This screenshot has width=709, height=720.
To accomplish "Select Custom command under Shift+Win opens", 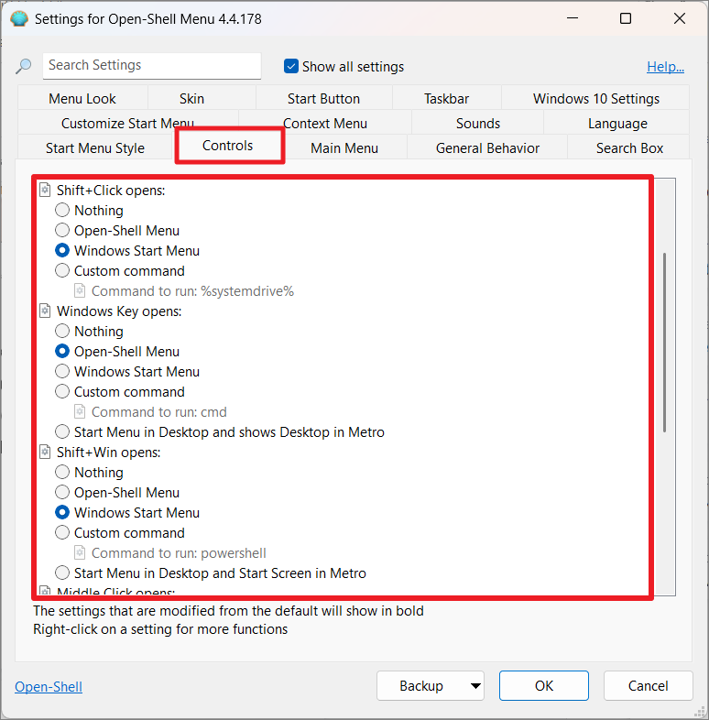I will (x=62, y=533).
